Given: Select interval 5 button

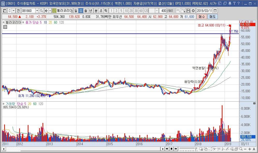Looking at the screenshot, I should 121,11.
